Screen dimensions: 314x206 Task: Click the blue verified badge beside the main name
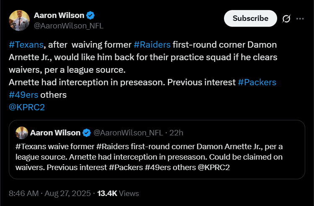[90, 15]
